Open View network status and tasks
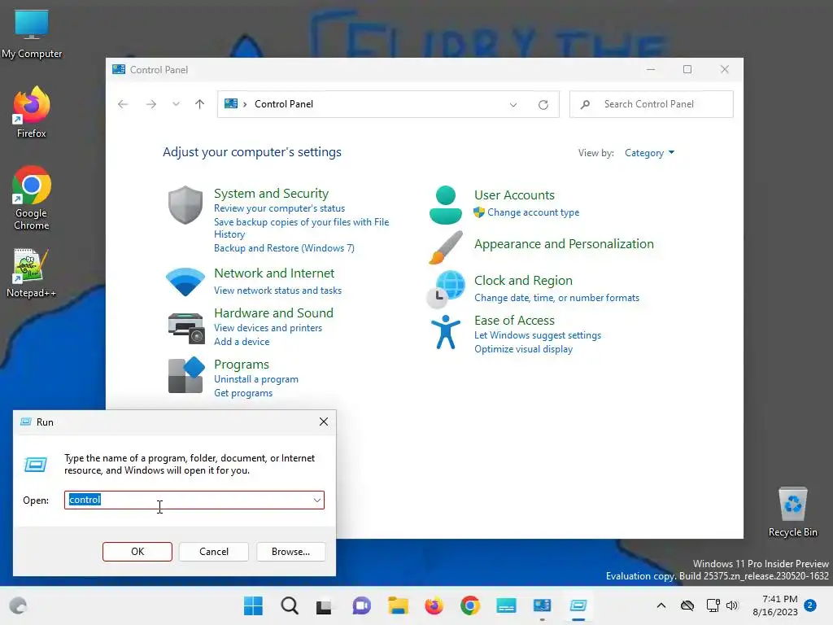833x625 pixels. (x=278, y=291)
